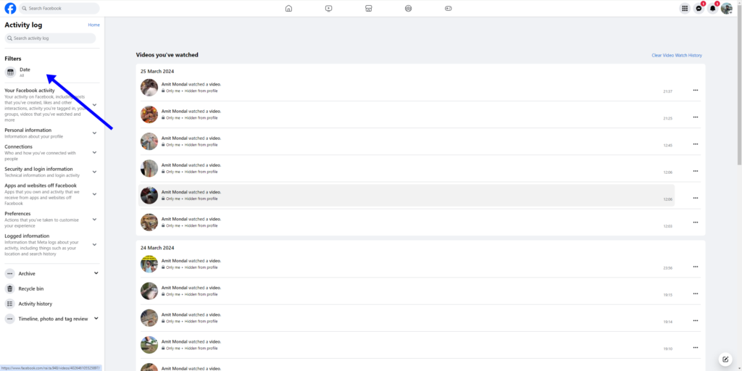Open the Date filter
The width and height of the screenshot is (742, 371).
click(25, 72)
